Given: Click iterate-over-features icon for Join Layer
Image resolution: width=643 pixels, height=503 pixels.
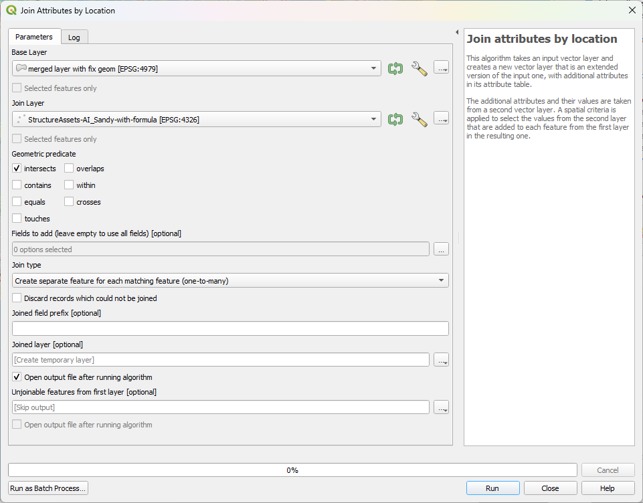Looking at the screenshot, I should 395,119.
